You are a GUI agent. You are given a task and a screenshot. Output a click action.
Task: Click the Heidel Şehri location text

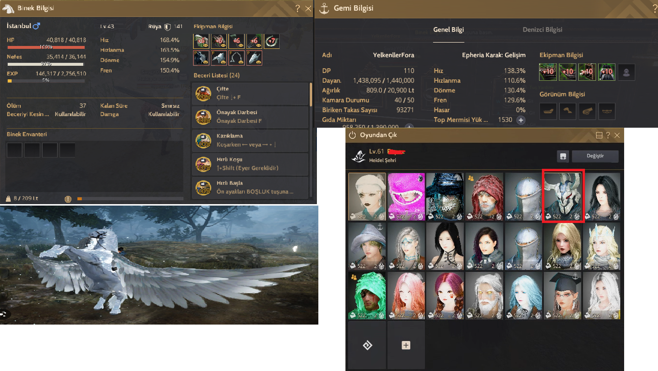click(384, 160)
